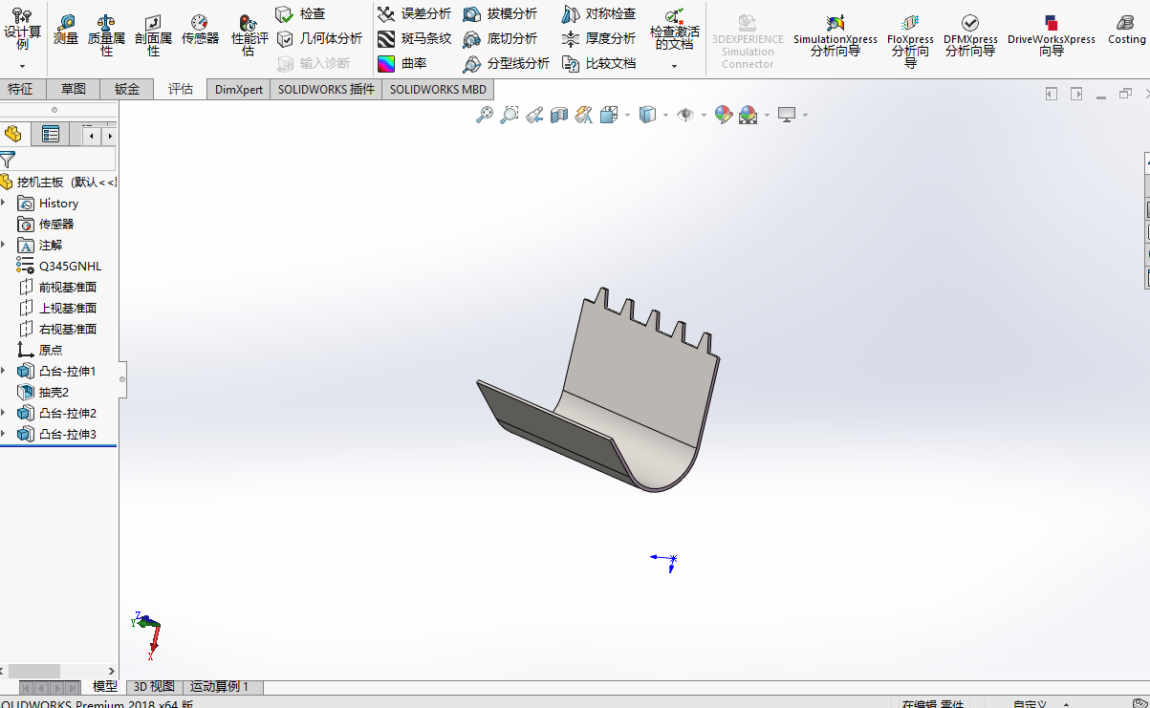The width and height of the screenshot is (1150, 708).
Task: Open the Costing tool
Action: pos(1126,30)
